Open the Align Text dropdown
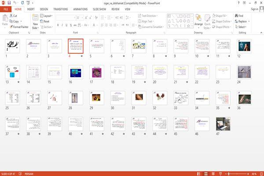Image resolution: width=264 pixels, height=176 pixels. point(146,21)
